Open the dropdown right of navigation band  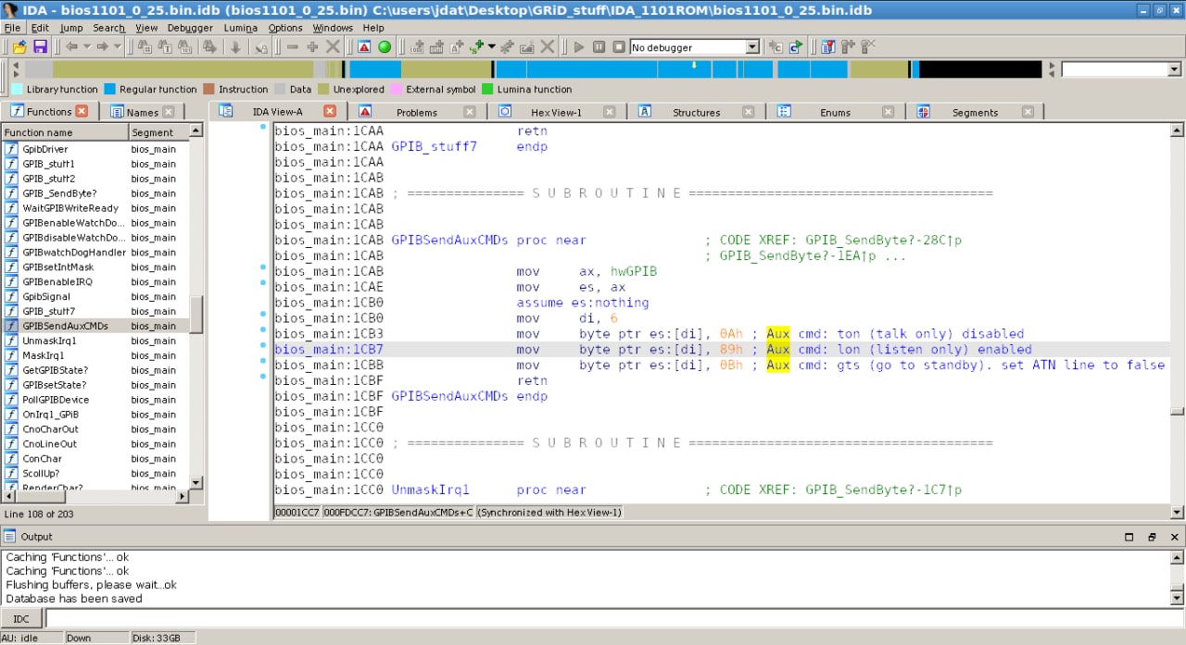(x=1174, y=69)
